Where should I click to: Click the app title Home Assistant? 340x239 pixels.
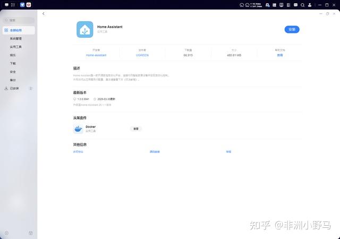coord(110,27)
